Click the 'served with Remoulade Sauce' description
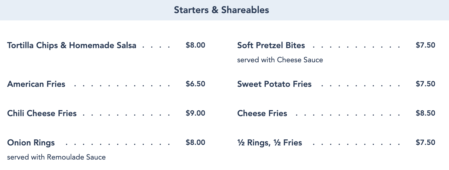 click(x=56, y=157)
